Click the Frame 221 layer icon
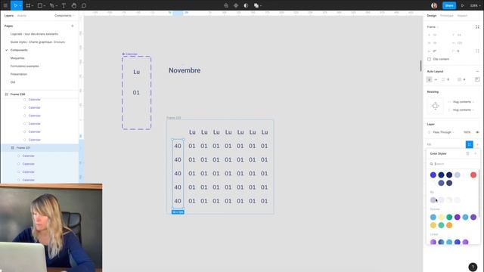 coord(13,148)
